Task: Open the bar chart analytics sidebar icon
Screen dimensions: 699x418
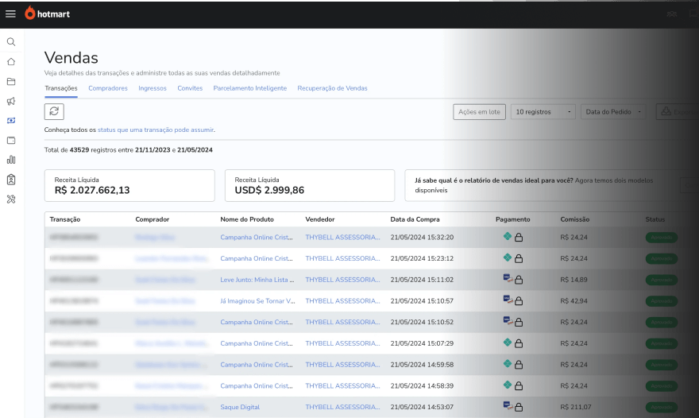Action: [11, 160]
